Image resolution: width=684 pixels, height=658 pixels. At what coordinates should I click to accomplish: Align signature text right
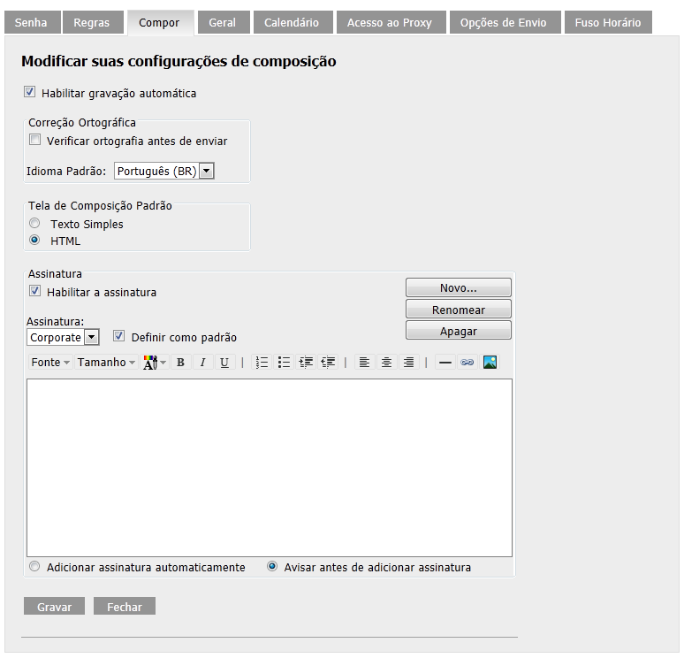click(x=408, y=363)
